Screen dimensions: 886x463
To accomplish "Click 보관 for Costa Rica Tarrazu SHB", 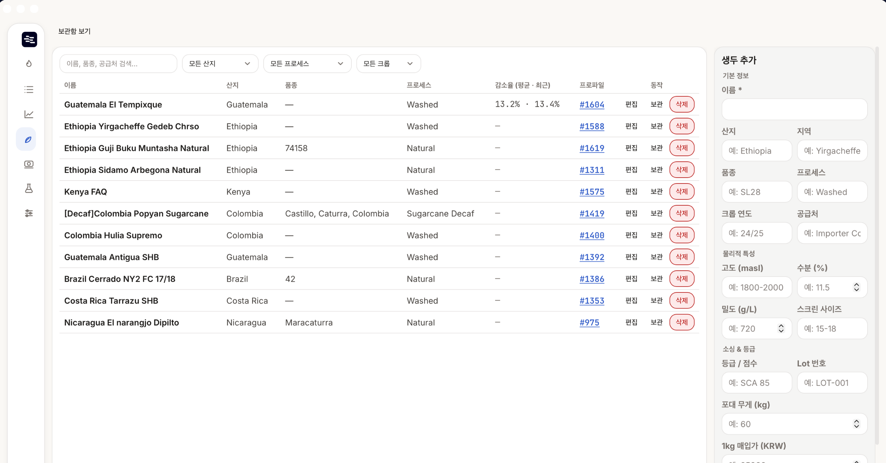I will pyautogui.click(x=656, y=301).
